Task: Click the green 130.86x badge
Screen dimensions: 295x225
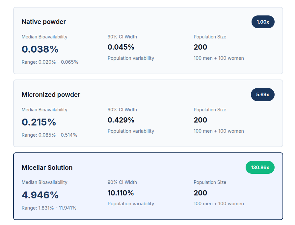Action: point(260,168)
